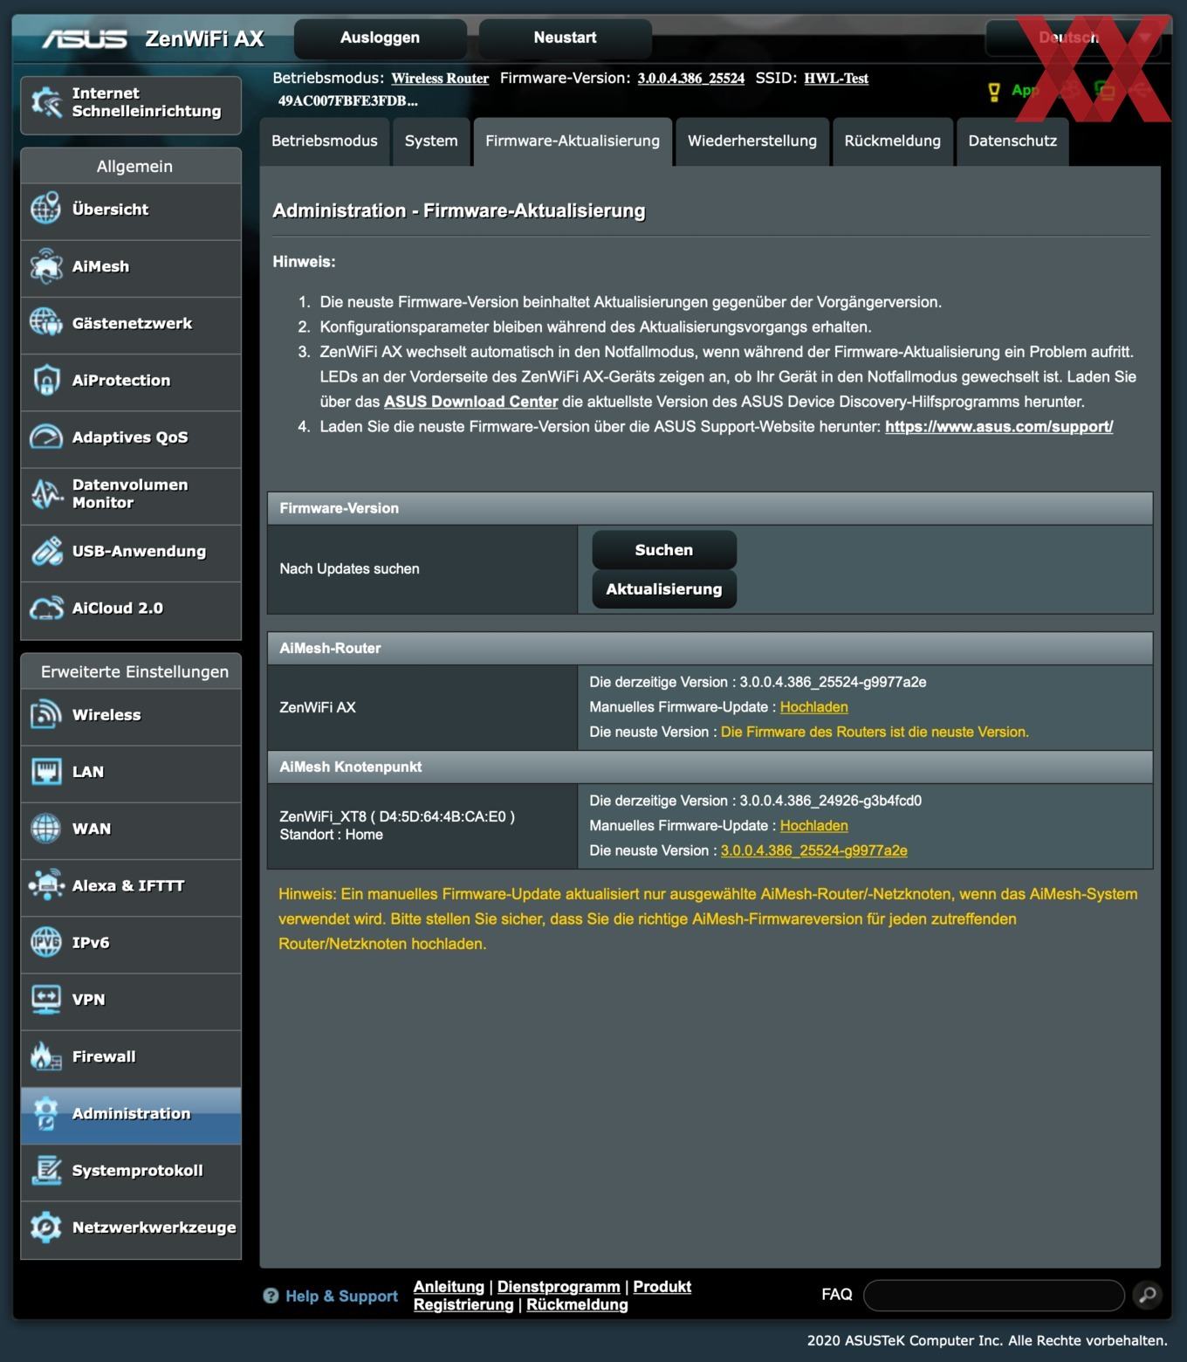Viewport: 1187px width, 1362px height.
Task: Open the IPv6 settings icon
Action: (x=46, y=943)
